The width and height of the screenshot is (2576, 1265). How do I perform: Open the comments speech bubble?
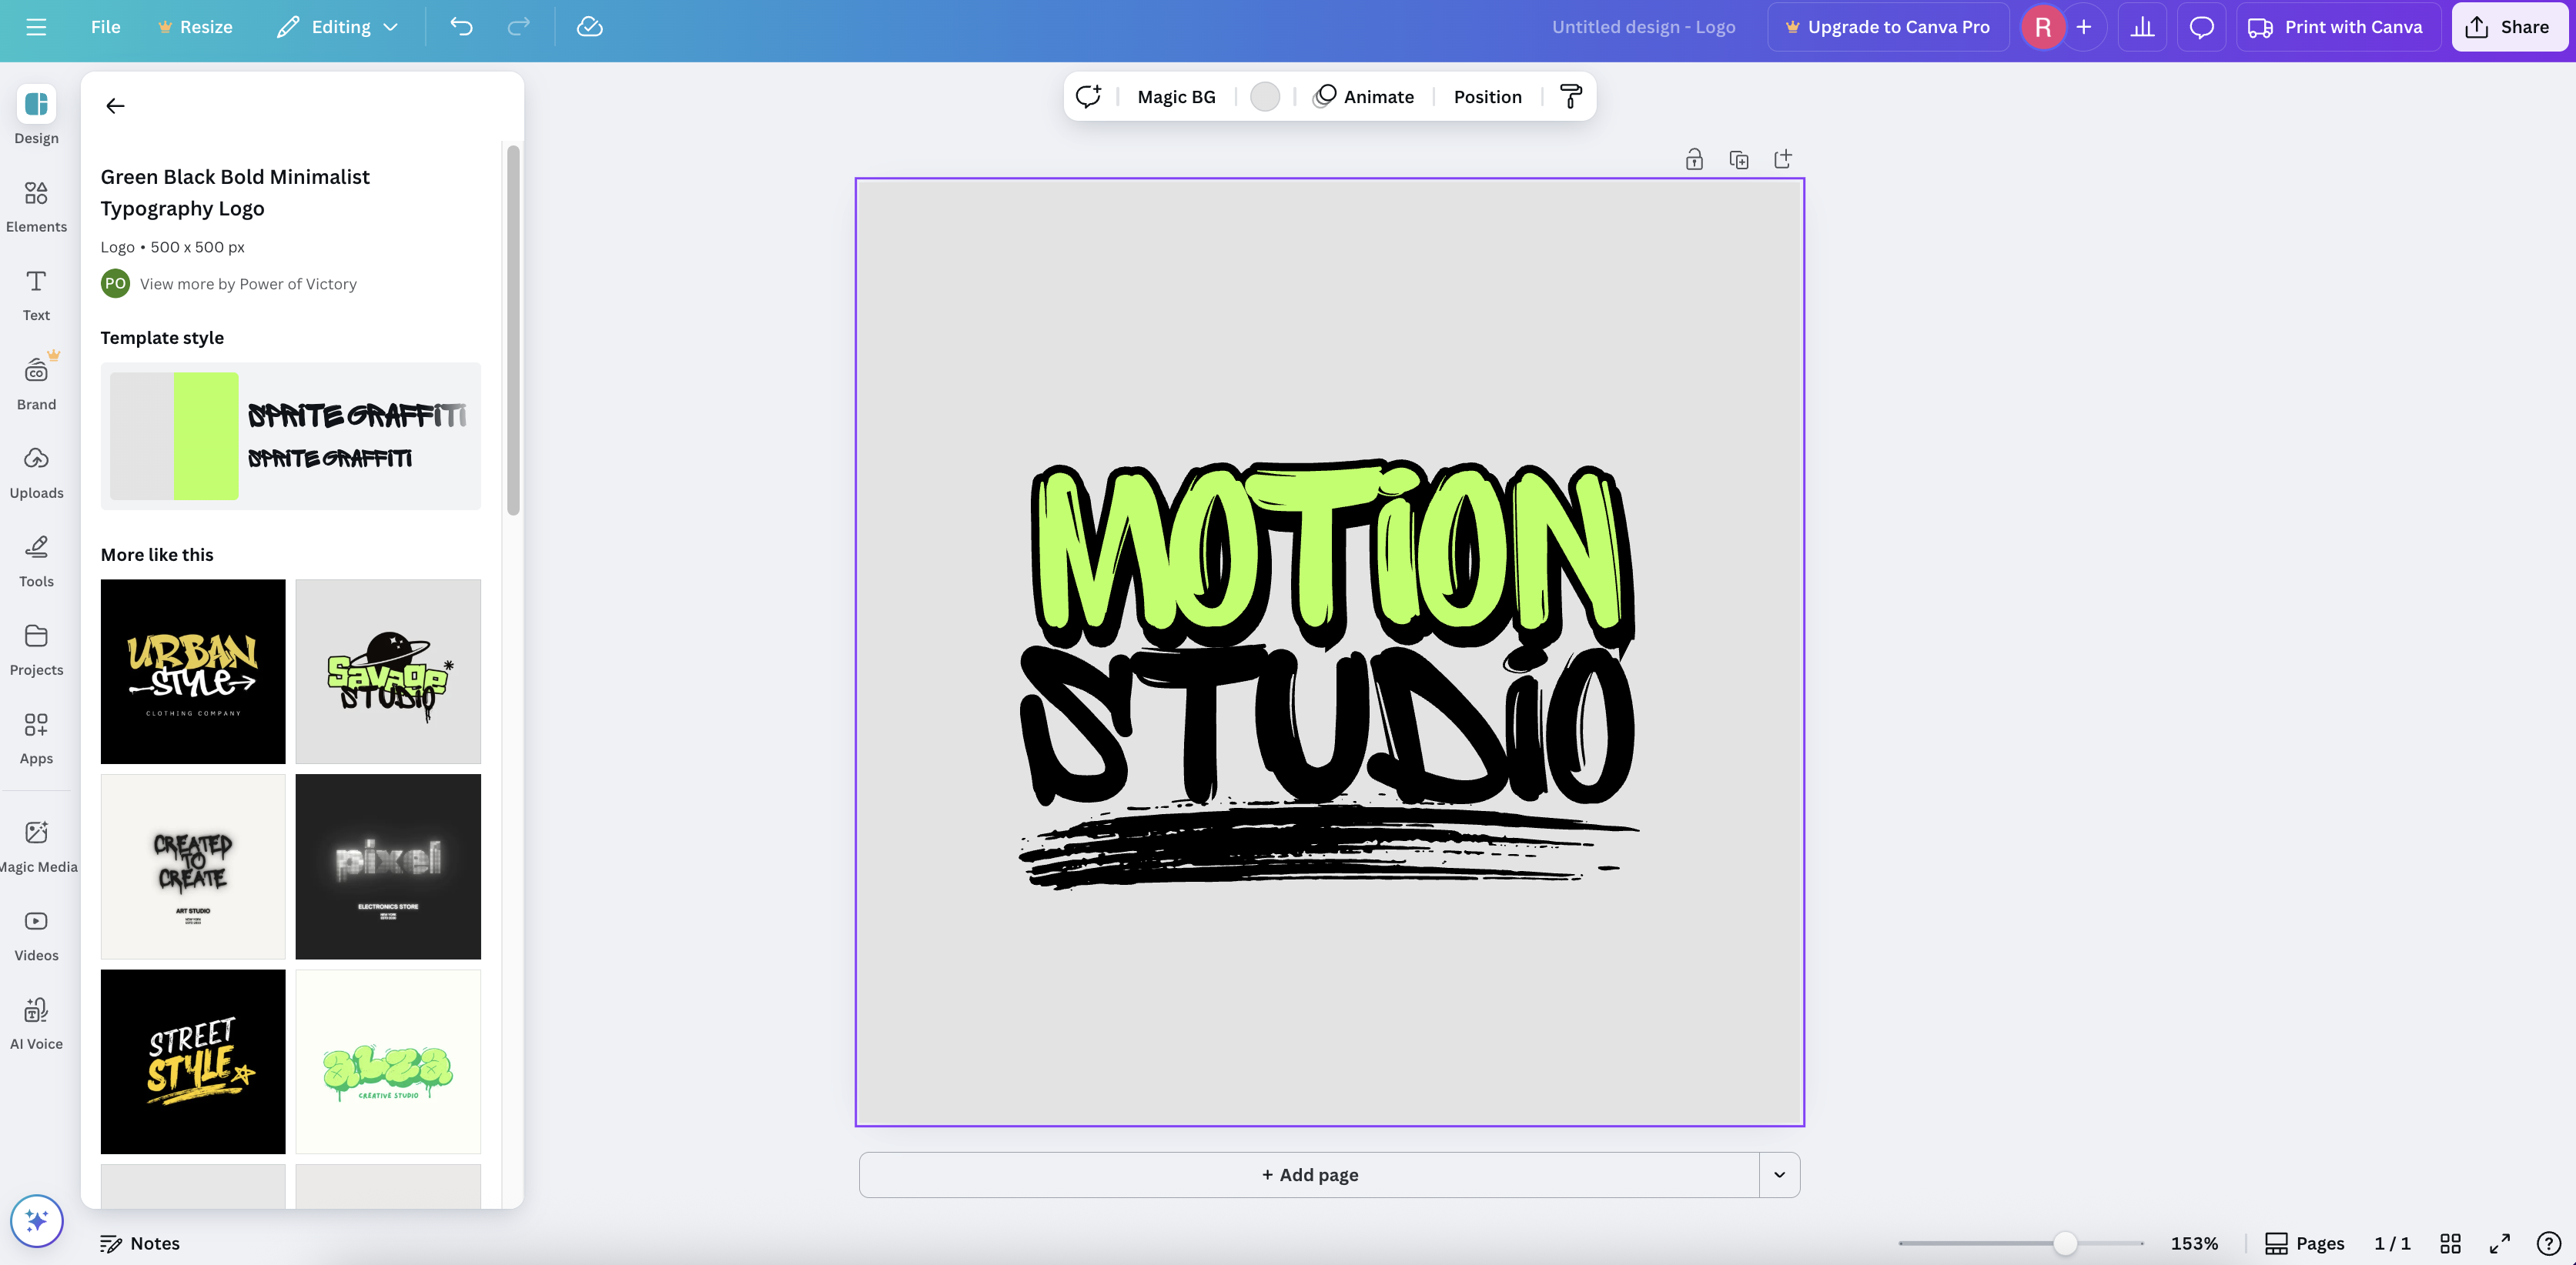(2201, 27)
